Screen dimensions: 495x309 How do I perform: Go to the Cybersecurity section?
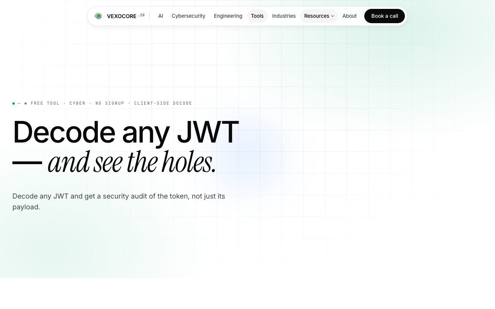(188, 16)
